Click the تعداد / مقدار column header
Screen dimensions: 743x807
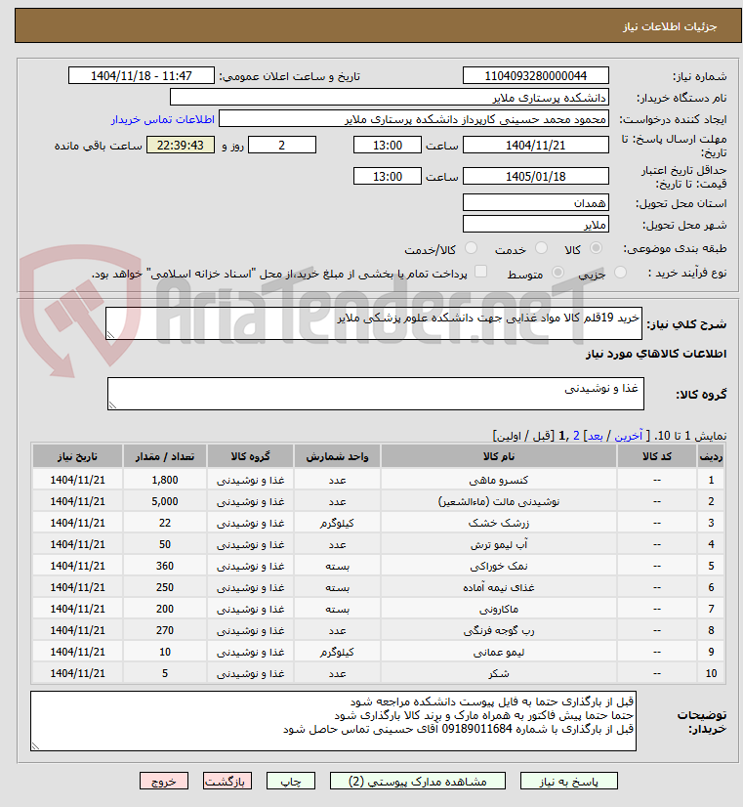(x=165, y=456)
